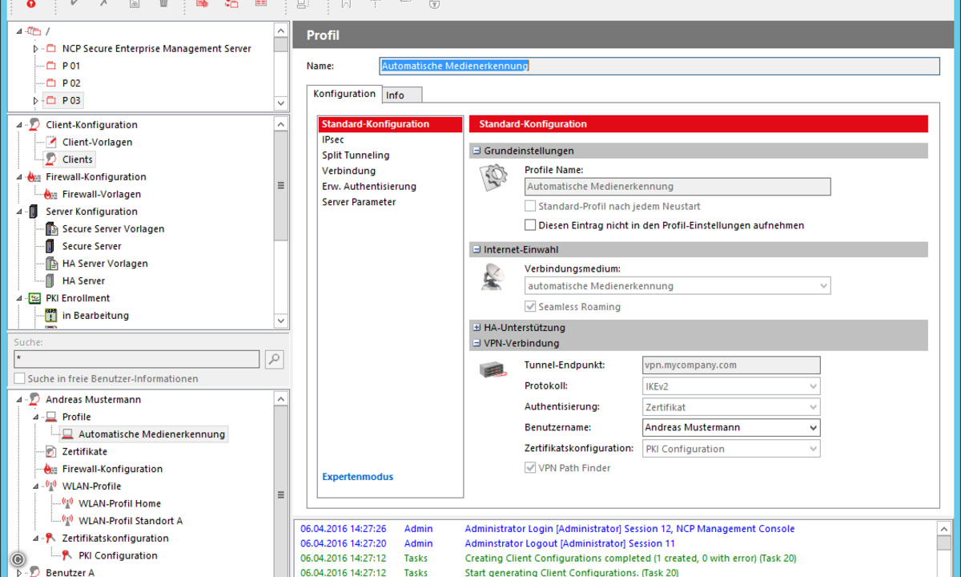Open the Benutzername dropdown
This screenshot has width=961, height=577.
click(x=813, y=428)
